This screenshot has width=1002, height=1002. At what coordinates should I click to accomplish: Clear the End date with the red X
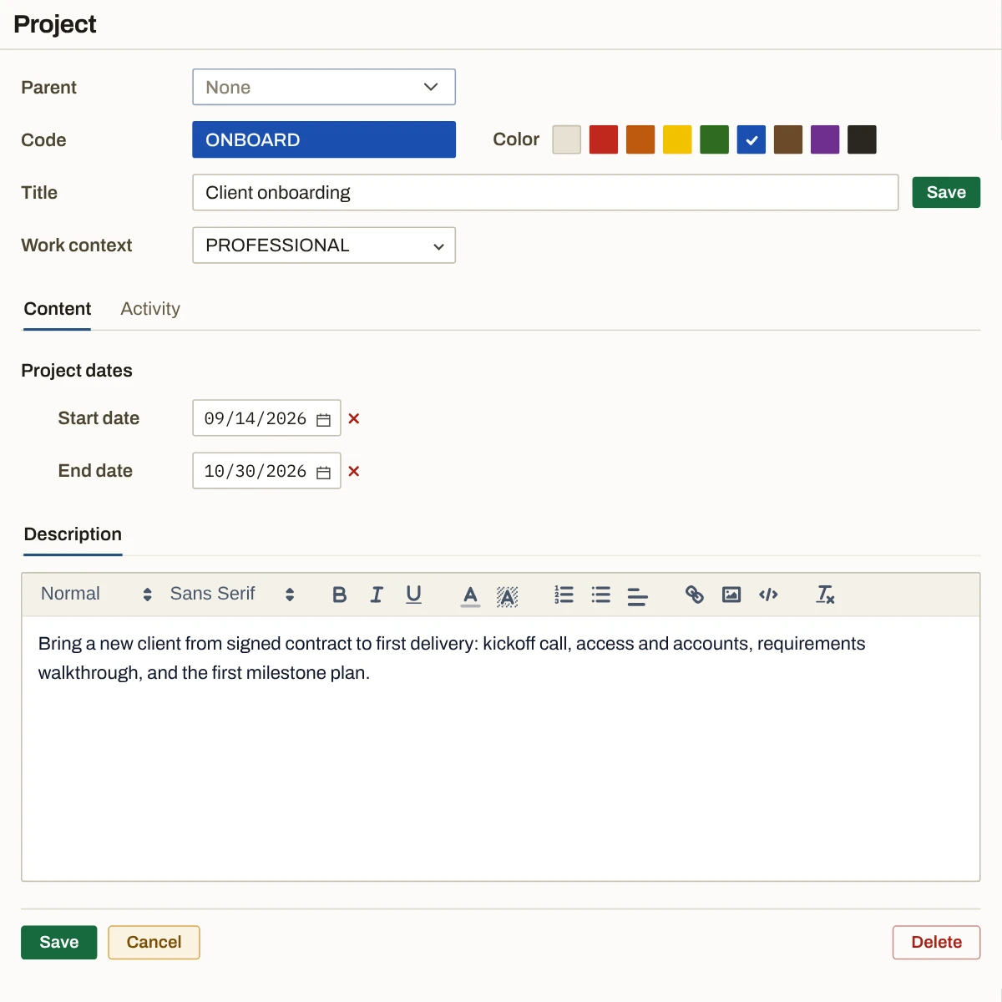[x=354, y=471]
